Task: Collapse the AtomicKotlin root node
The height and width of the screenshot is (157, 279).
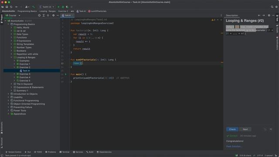Action: (6, 21)
